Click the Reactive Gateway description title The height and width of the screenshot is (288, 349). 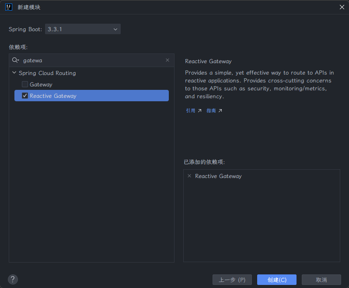coord(208,61)
